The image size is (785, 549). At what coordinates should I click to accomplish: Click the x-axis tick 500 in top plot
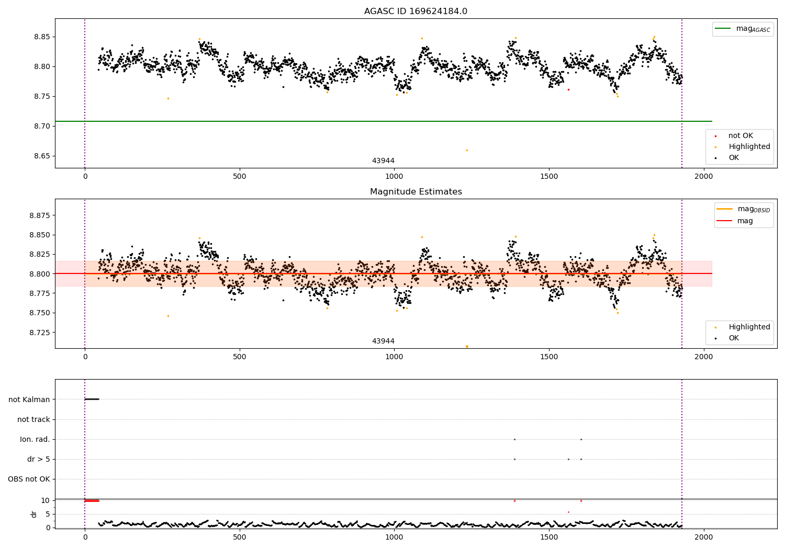[x=239, y=177]
